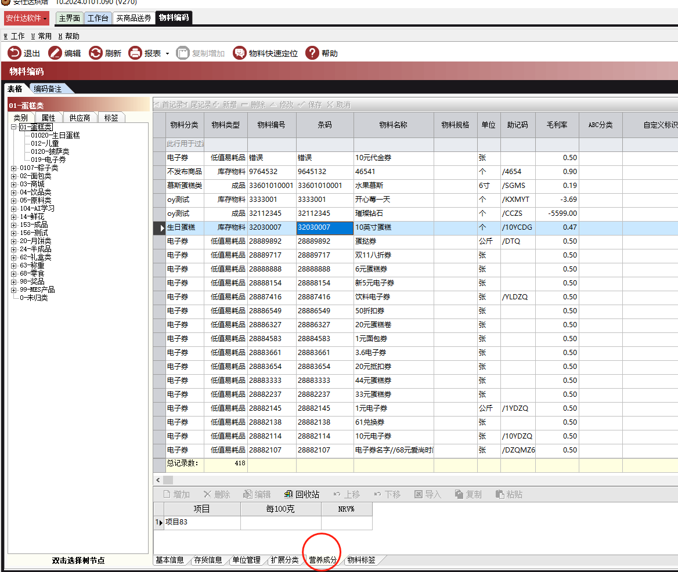Click the 导入 import icon
678x572 pixels.
tap(418, 494)
